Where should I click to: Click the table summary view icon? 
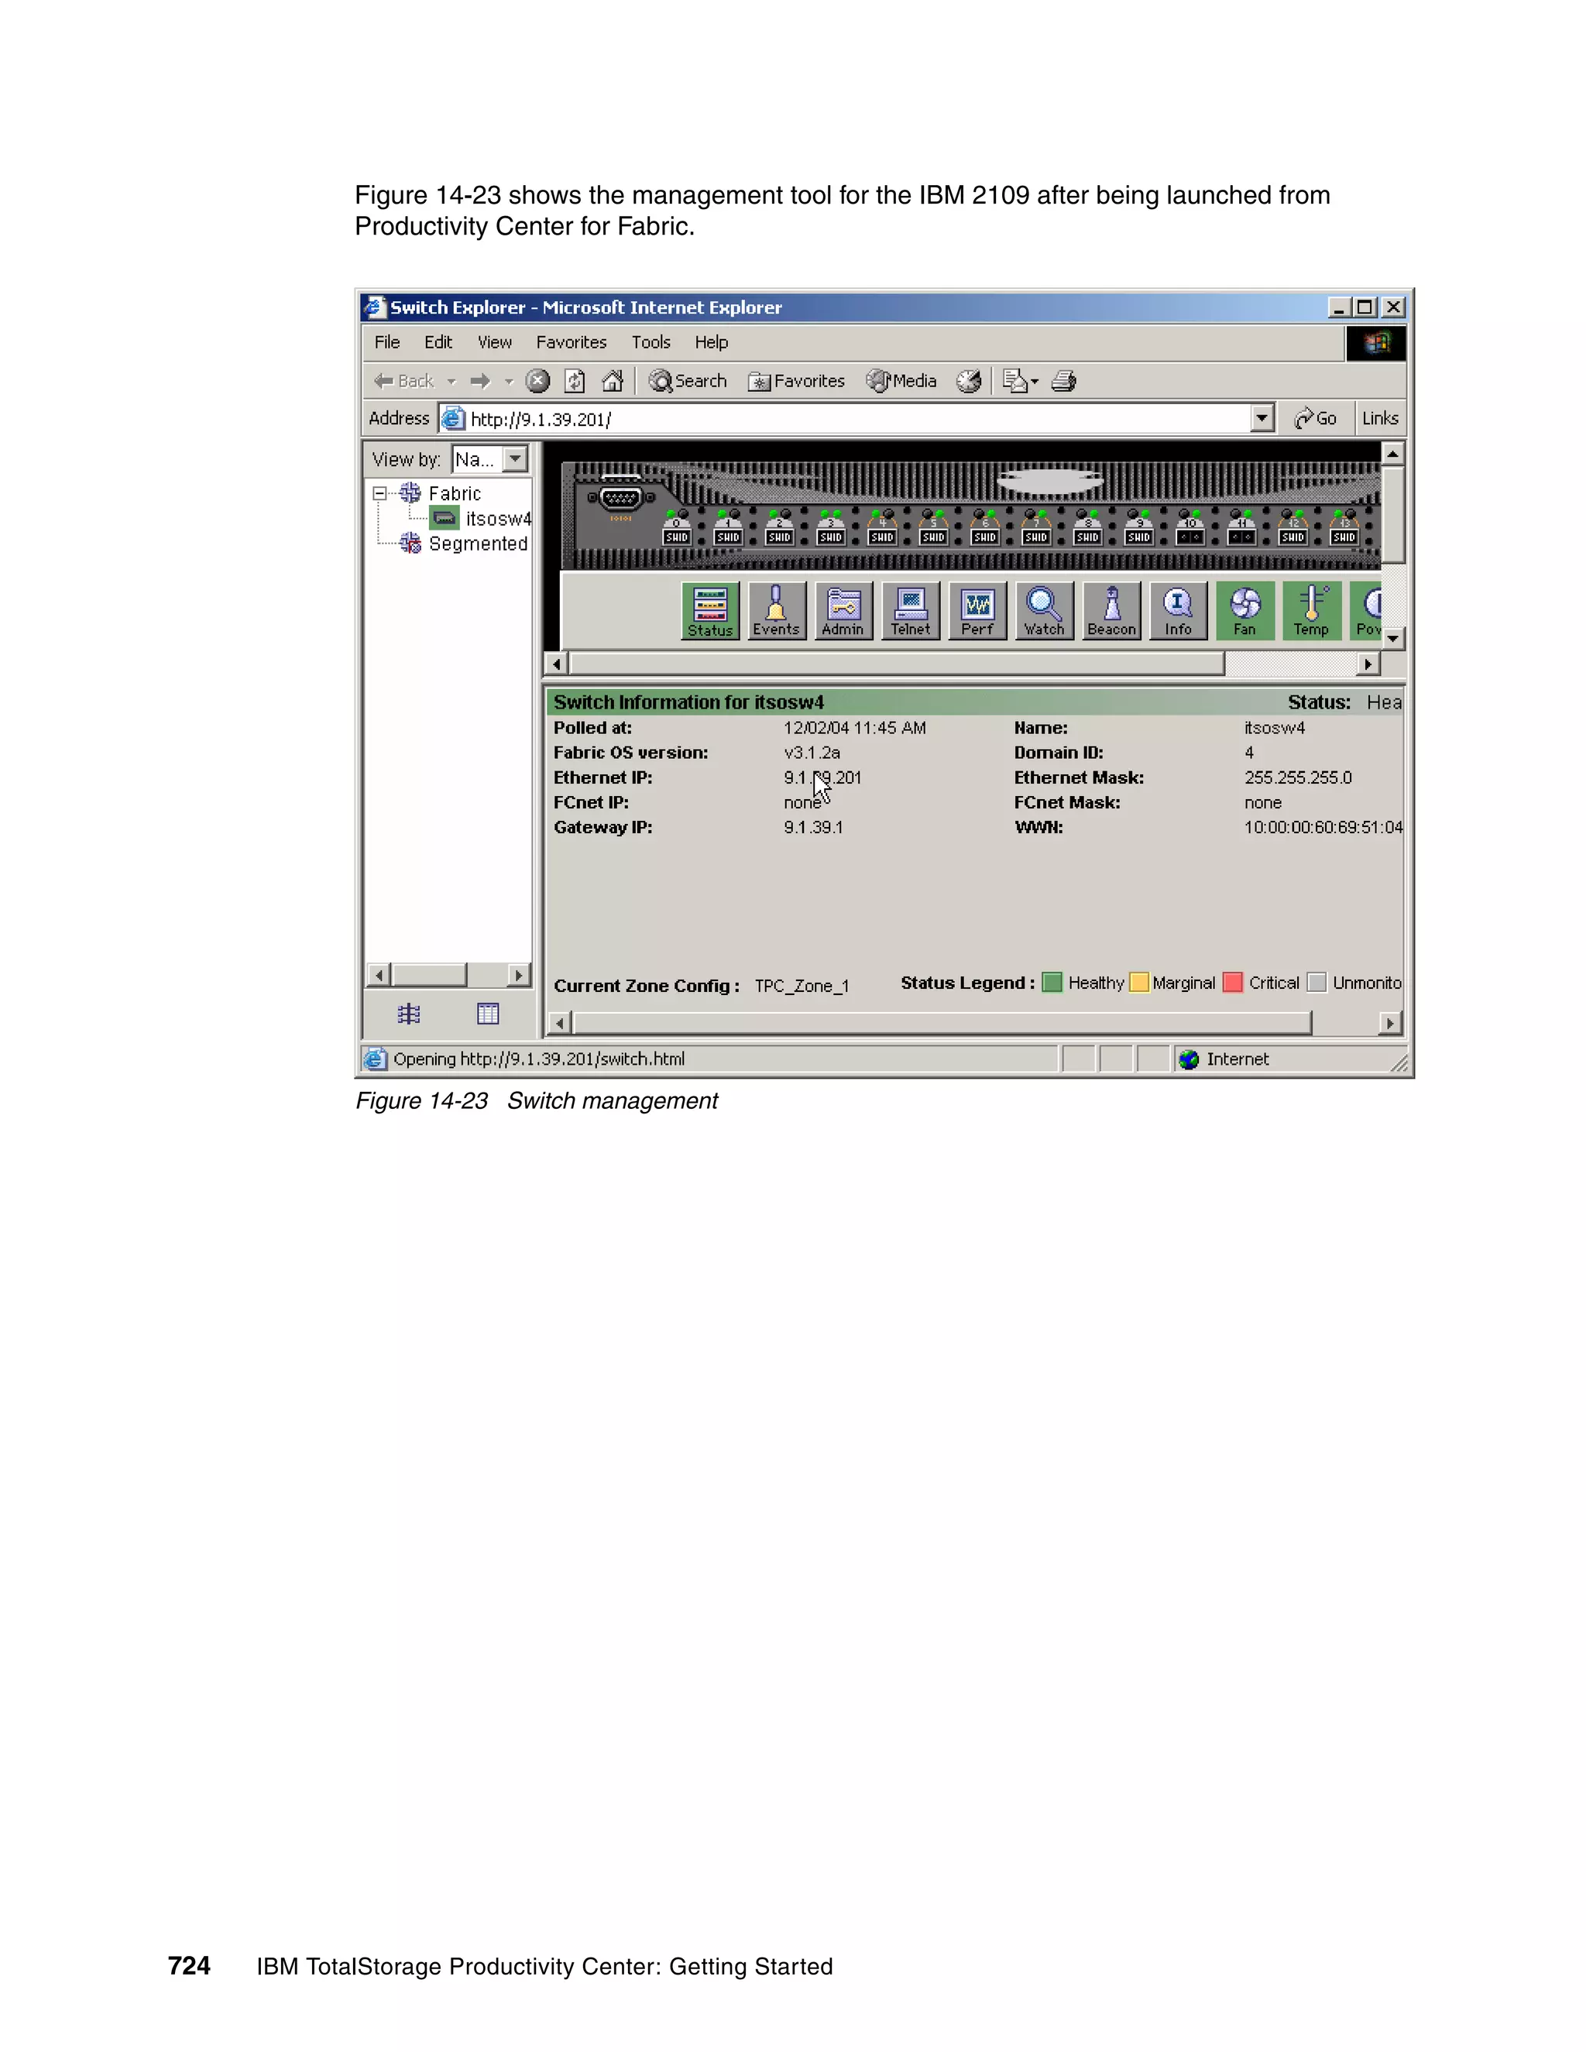488,1014
